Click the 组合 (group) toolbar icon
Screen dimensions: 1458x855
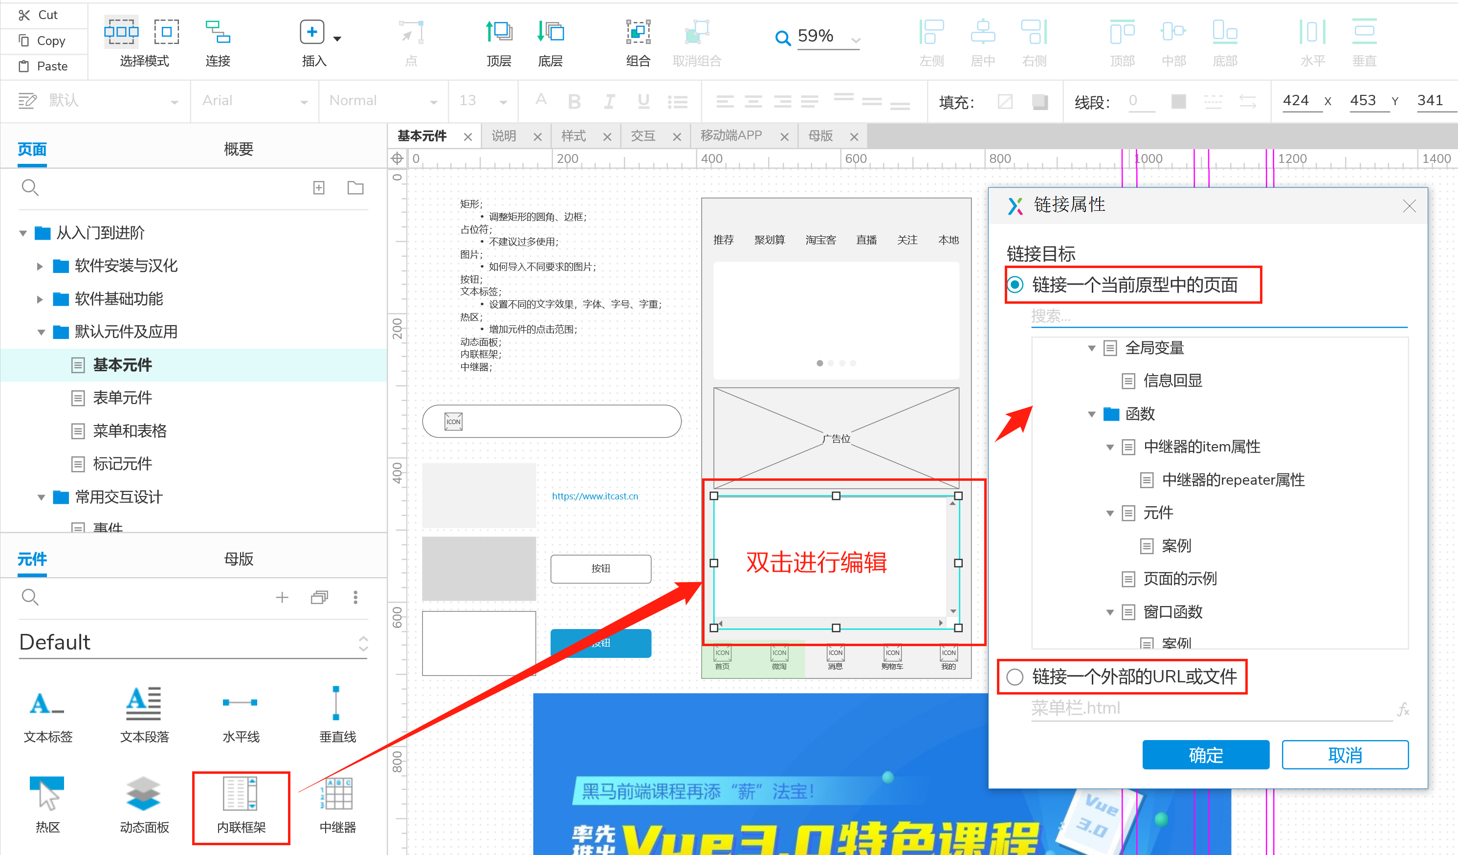coord(638,32)
